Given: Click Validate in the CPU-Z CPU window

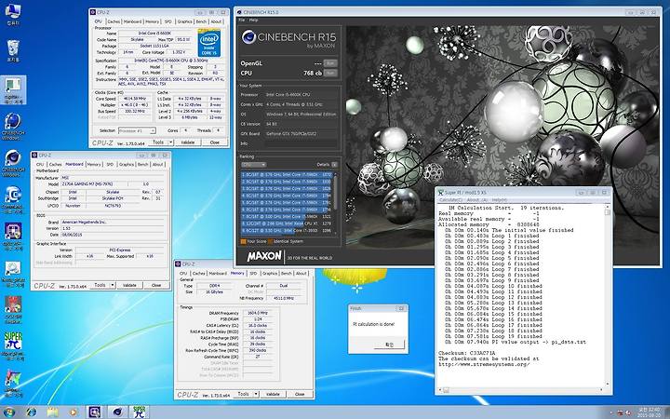Looking at the screenshot, I should 188,142.
